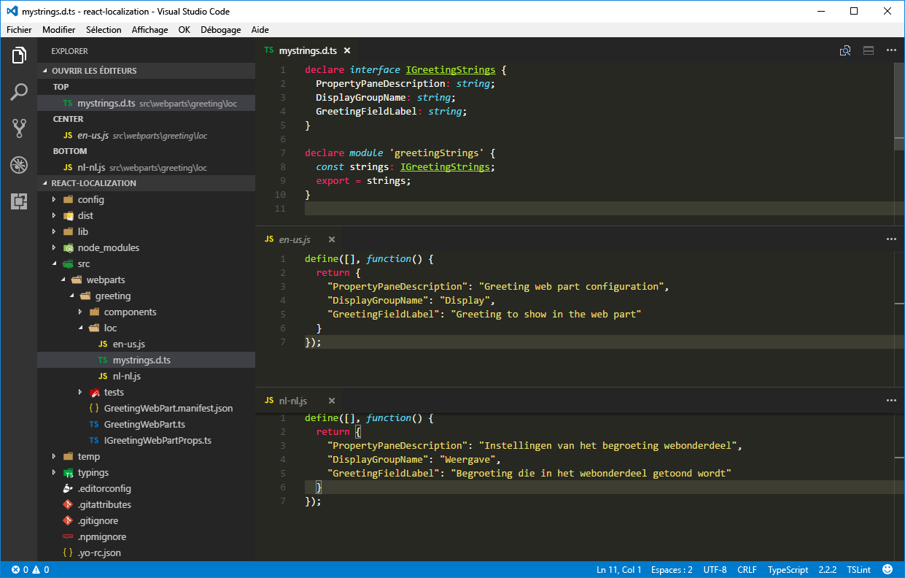Open the Débogage menu

(220, 29)
